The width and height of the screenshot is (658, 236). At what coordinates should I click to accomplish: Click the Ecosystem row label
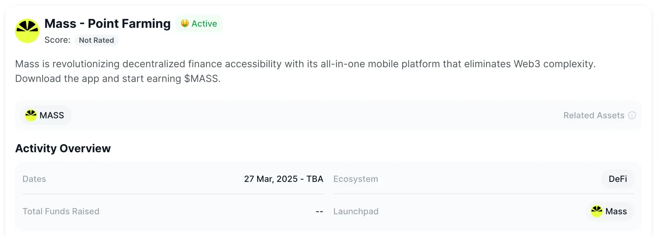point(355,179)
